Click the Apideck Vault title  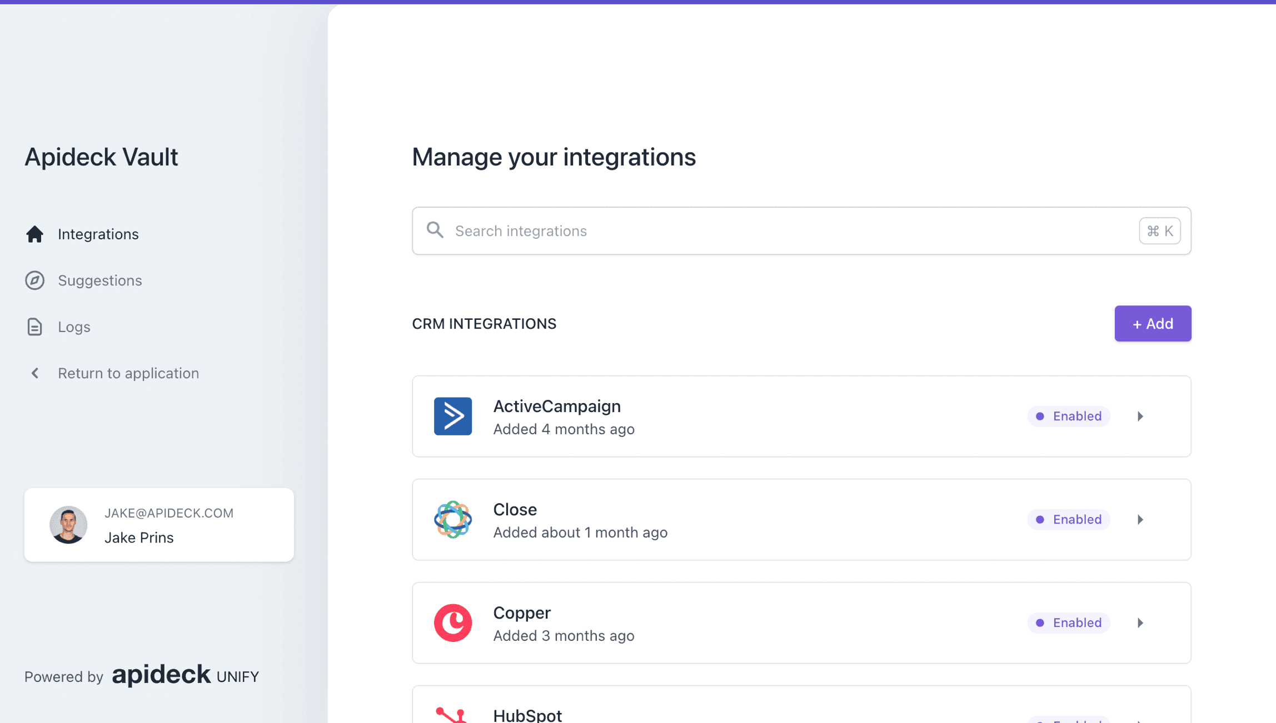click(101, 157)
